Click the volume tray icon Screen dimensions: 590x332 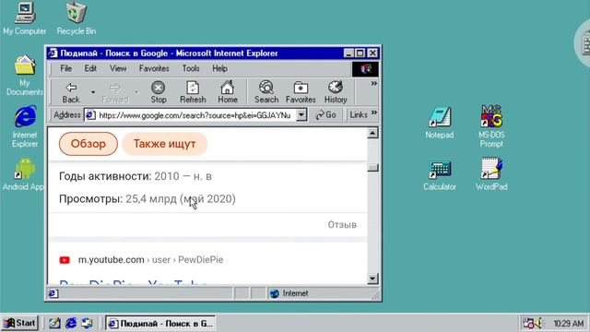538,323
